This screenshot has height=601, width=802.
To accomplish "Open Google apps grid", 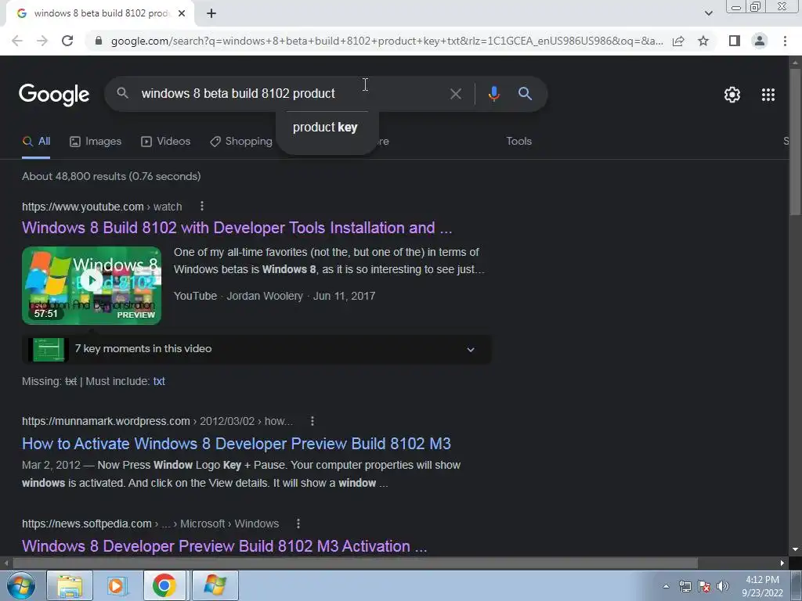I will coord(768,95).
